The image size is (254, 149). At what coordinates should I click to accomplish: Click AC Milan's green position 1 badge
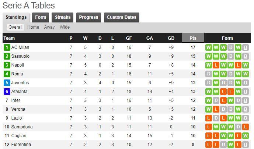pyautogui.click(x=7, y=47)
